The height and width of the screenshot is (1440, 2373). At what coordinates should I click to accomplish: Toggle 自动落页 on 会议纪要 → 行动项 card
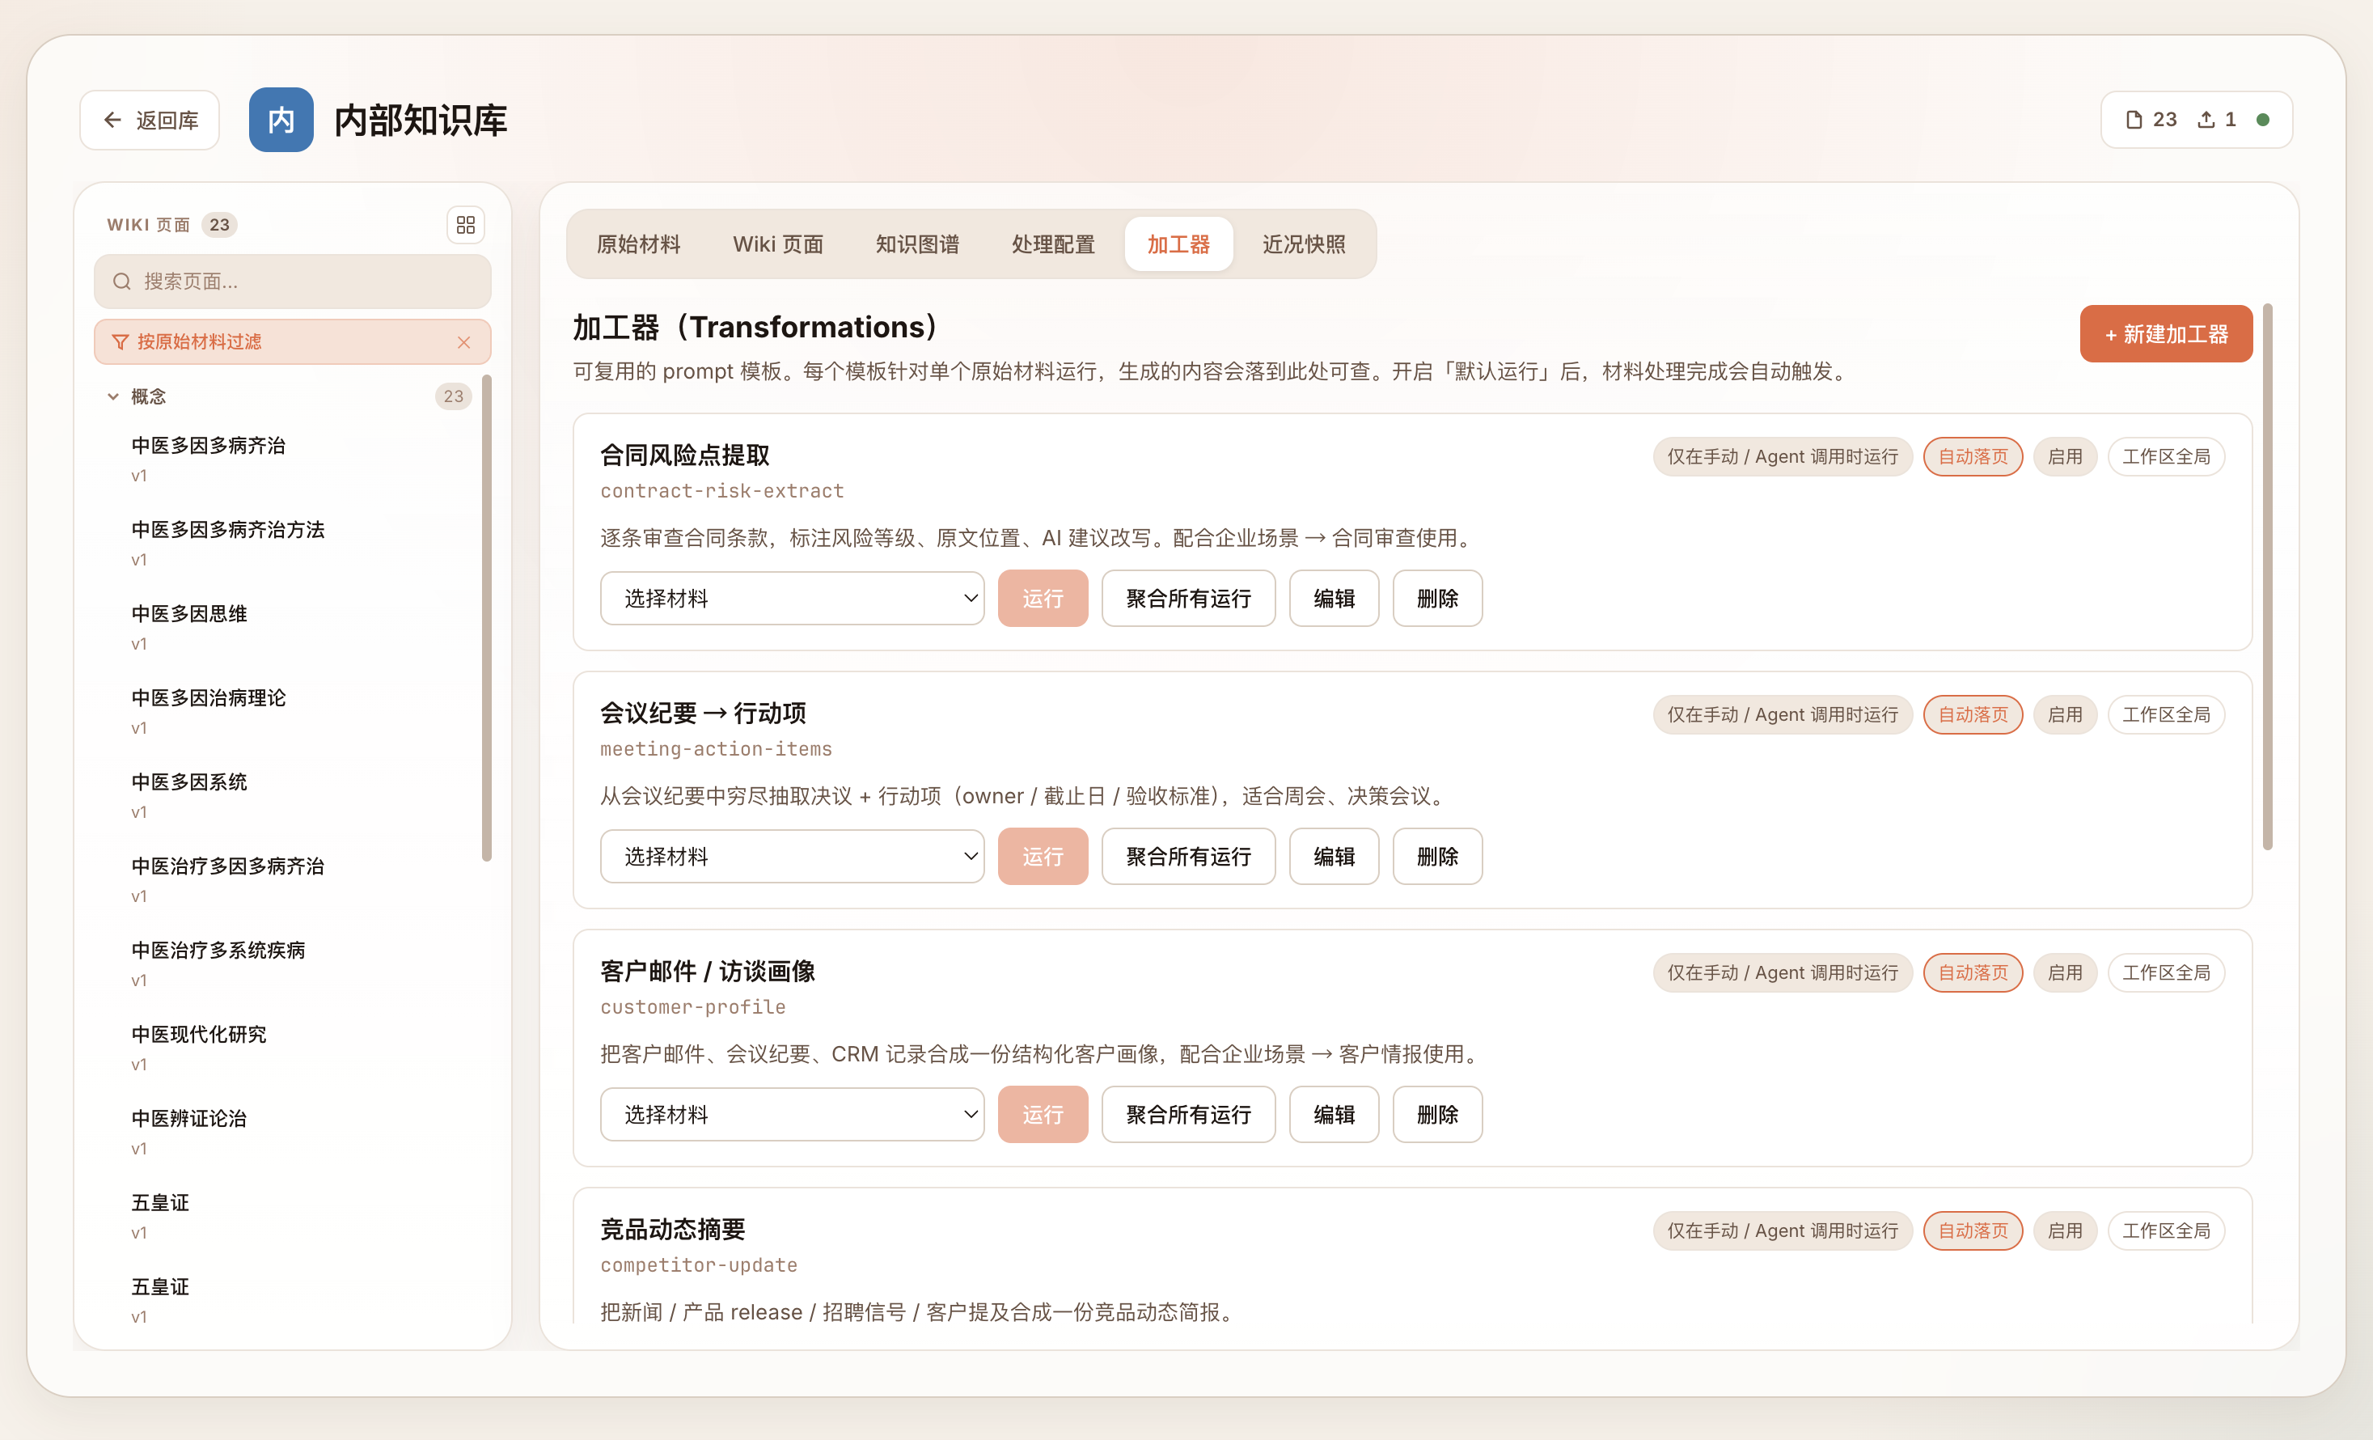1973,714
